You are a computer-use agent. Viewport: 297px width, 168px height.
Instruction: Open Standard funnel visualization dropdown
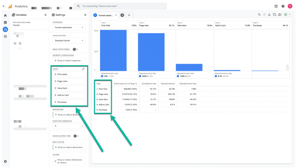pos(69,41)
